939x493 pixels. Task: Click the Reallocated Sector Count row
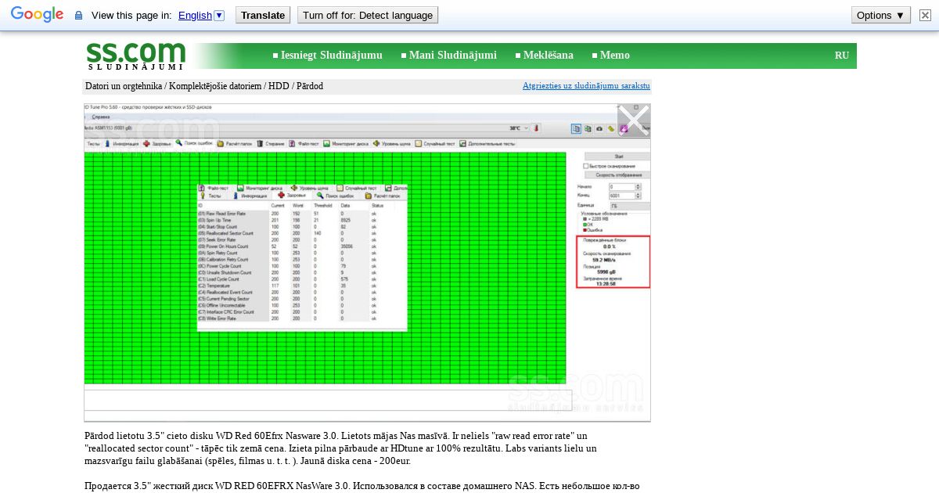302,233
